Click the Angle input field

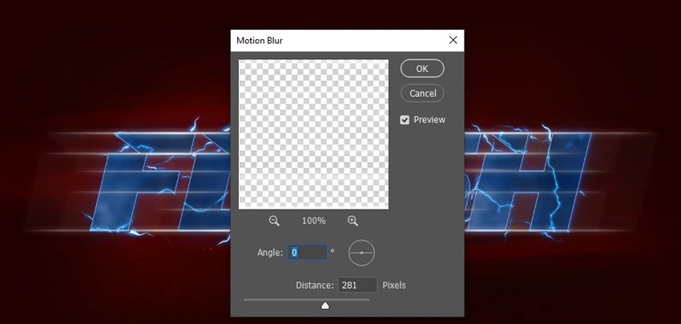click(x=308, y=252)
